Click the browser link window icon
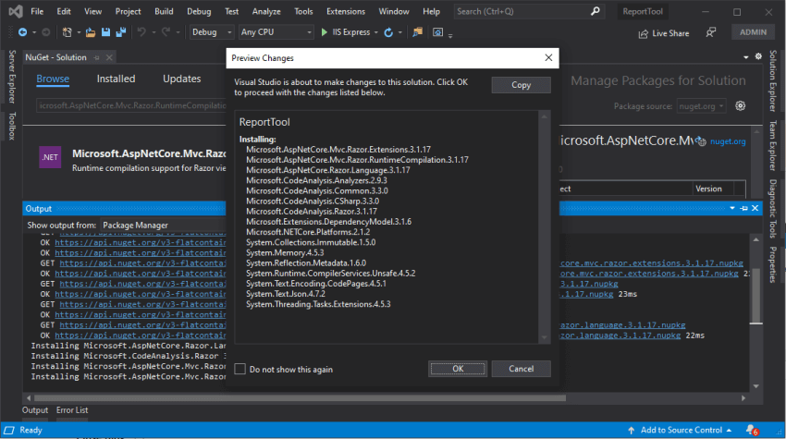The width and height of the screenshot is (786, 439). 437,32
